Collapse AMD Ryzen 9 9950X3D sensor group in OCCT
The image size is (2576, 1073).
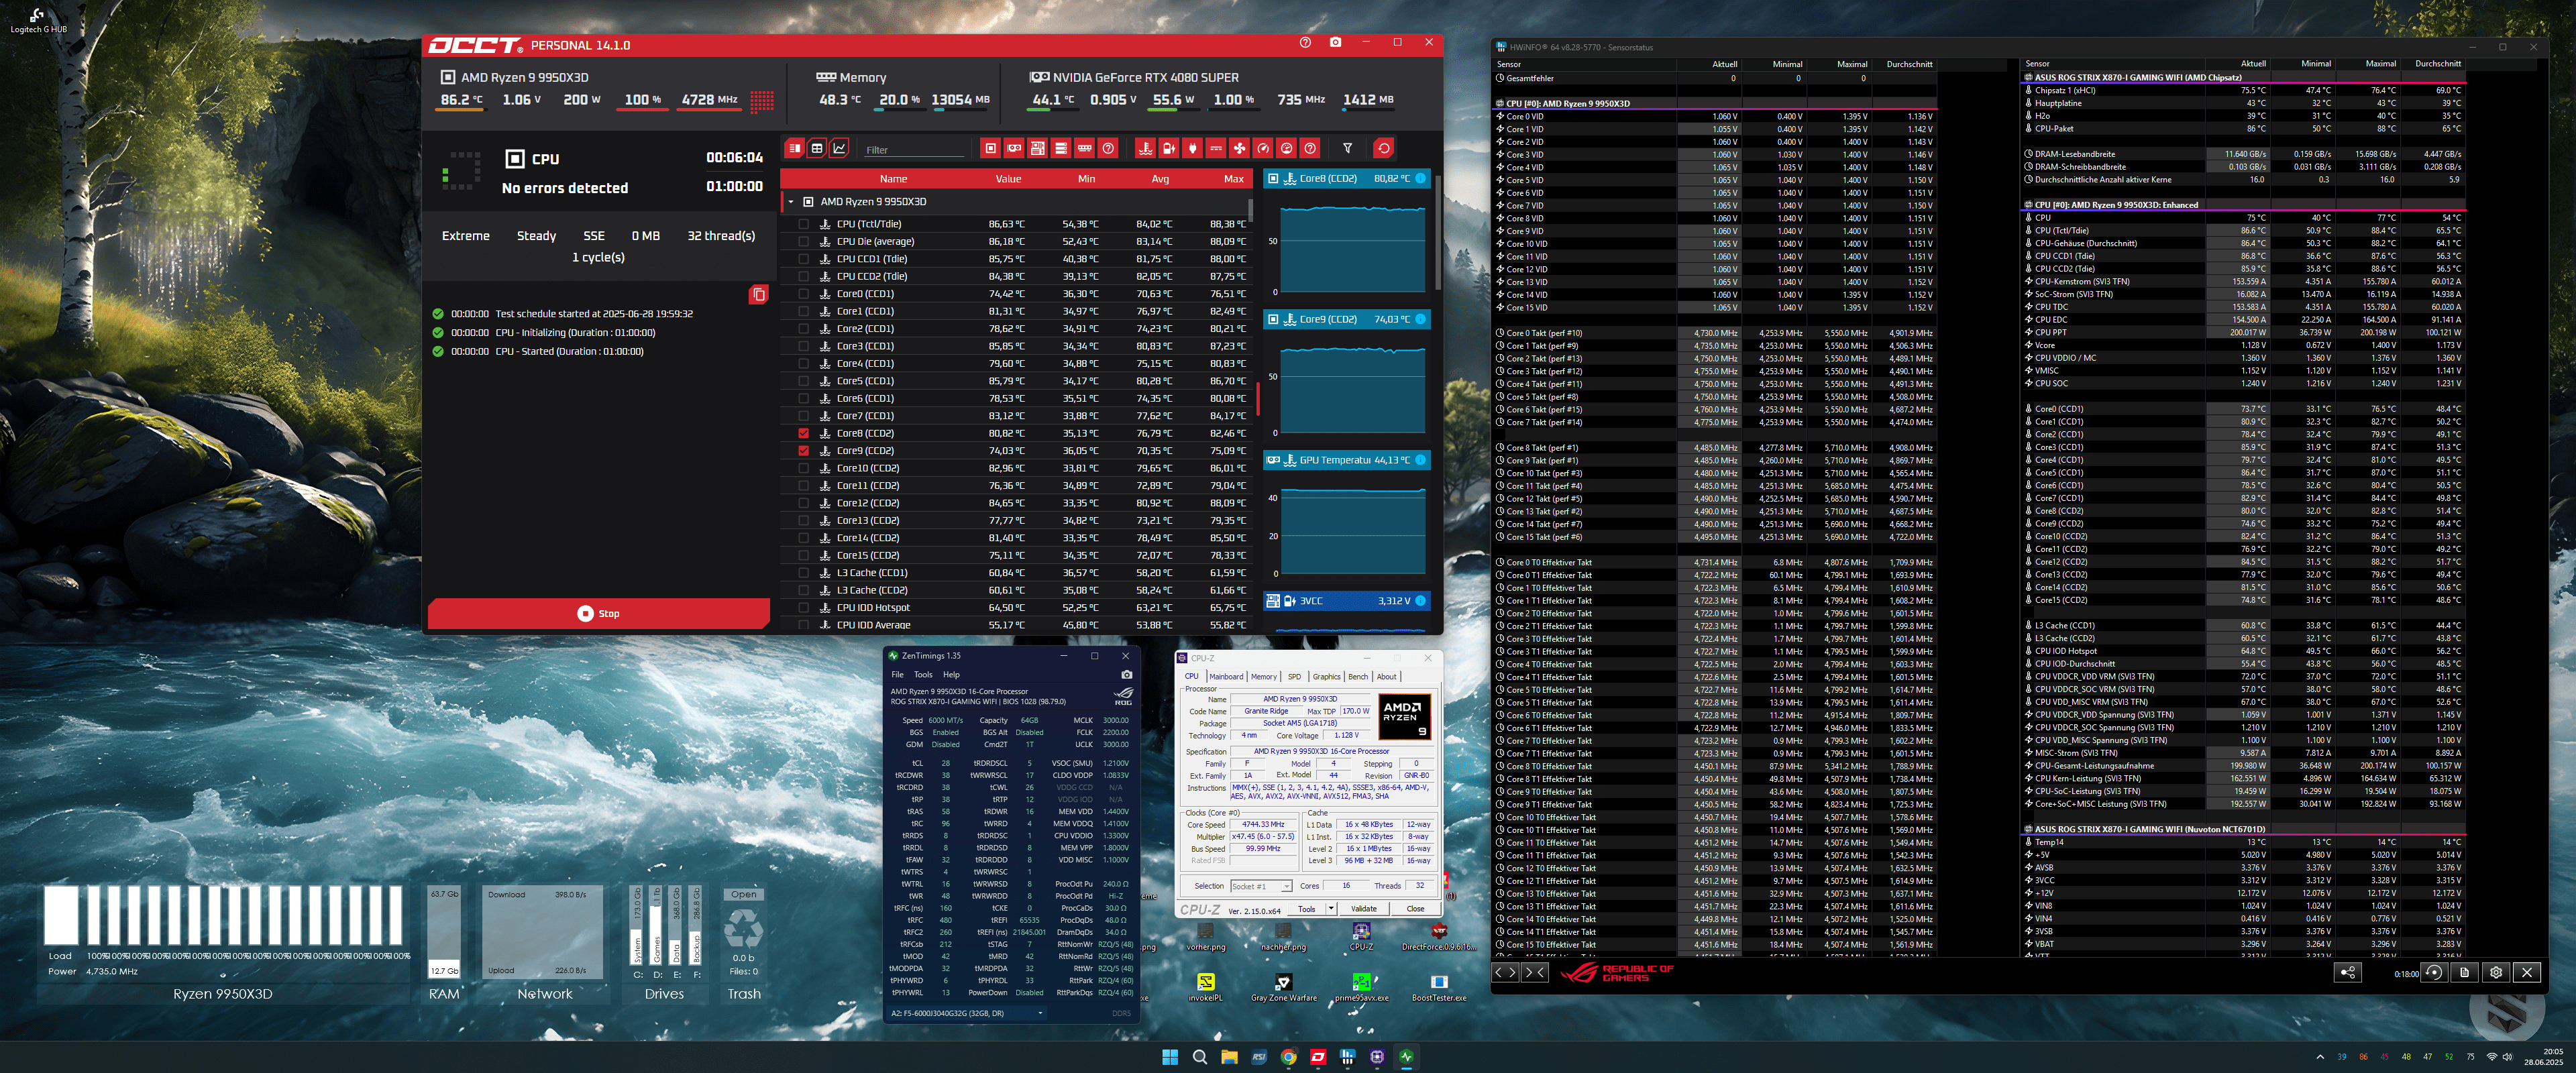[791, 201]
